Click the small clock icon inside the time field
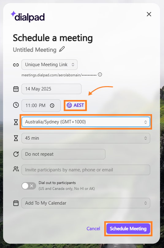The image size is (164, 248). (x=52, y=106)
